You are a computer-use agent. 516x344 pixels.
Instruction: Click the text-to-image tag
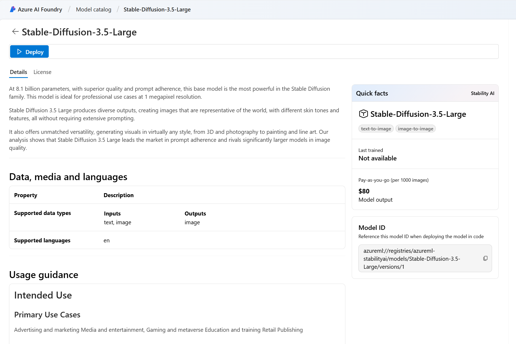(376, 129)
